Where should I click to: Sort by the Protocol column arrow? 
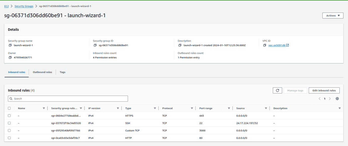(192, 108)
